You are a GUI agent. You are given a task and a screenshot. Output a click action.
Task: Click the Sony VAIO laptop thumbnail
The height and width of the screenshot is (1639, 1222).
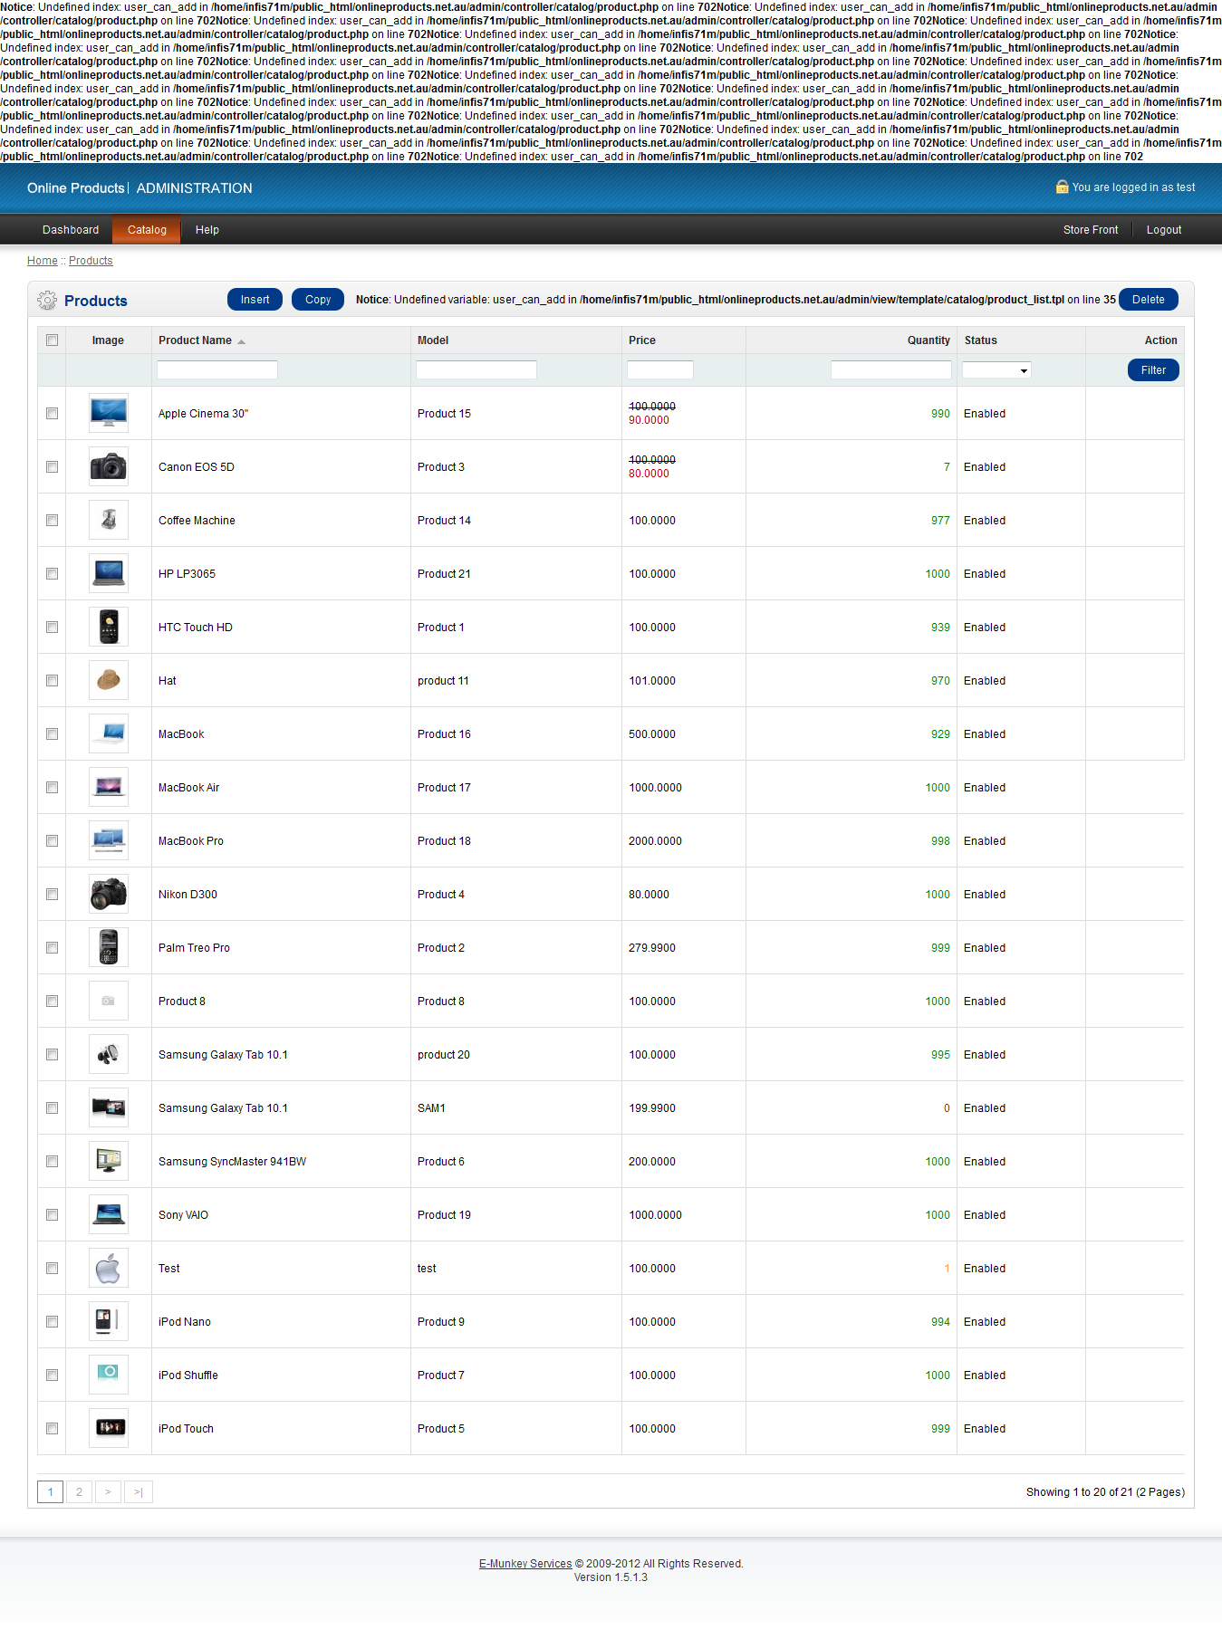109,1214
